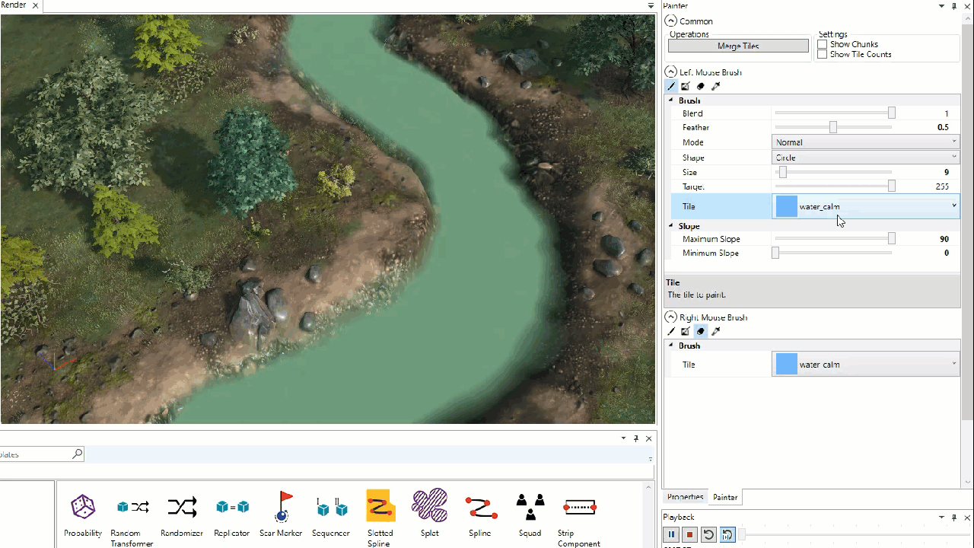This screenshot has width=974, height=548.
Task: Open the Mode dropdown set to Normal
Action: pyautogui.click(x=866, y=142)
